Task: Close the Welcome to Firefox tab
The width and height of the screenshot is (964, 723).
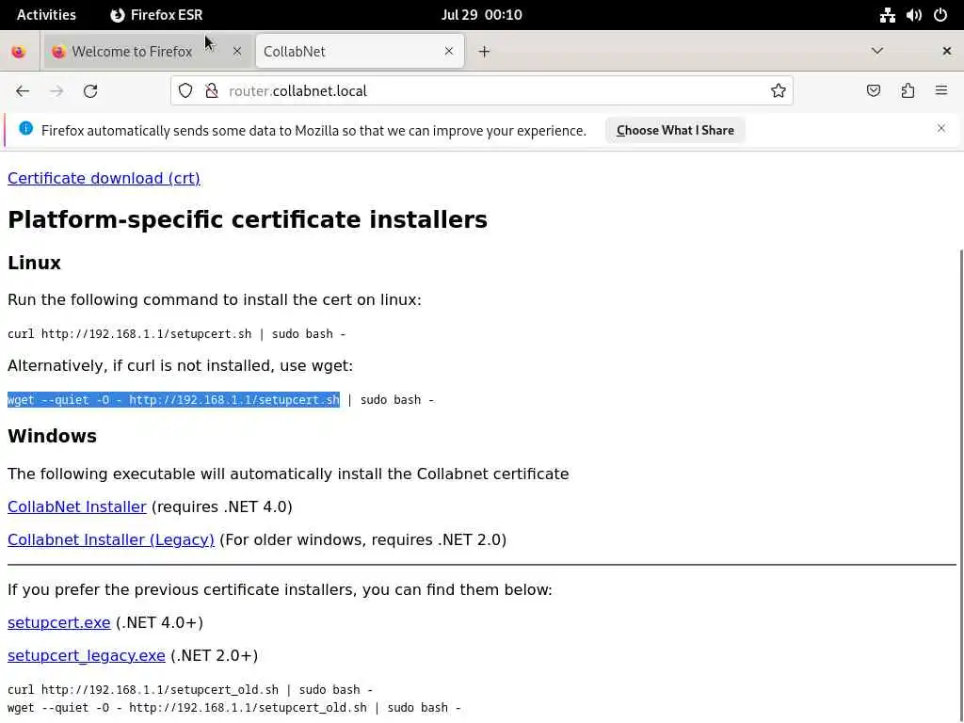Action: pos(236,52)
